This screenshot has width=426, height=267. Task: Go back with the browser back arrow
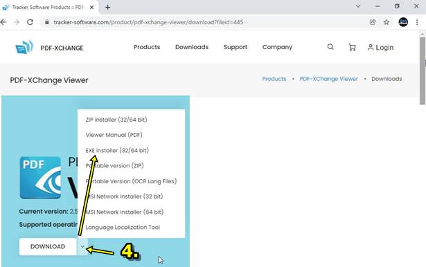click(3, 22)
